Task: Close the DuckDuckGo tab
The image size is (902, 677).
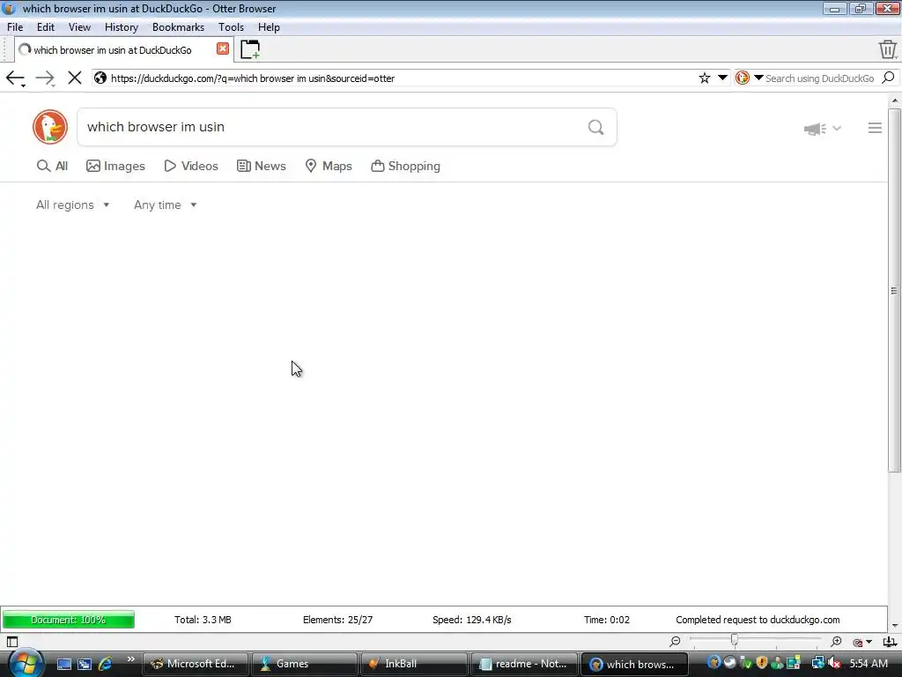Action: 223,49
